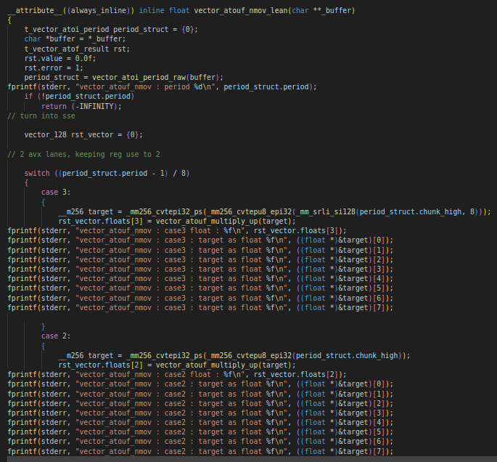The width and height of the screenshot is (497, 462).
Task: Click the 'if (!period_struct.period)' condition
Action: pyautogui.click(x=79, y=97)
